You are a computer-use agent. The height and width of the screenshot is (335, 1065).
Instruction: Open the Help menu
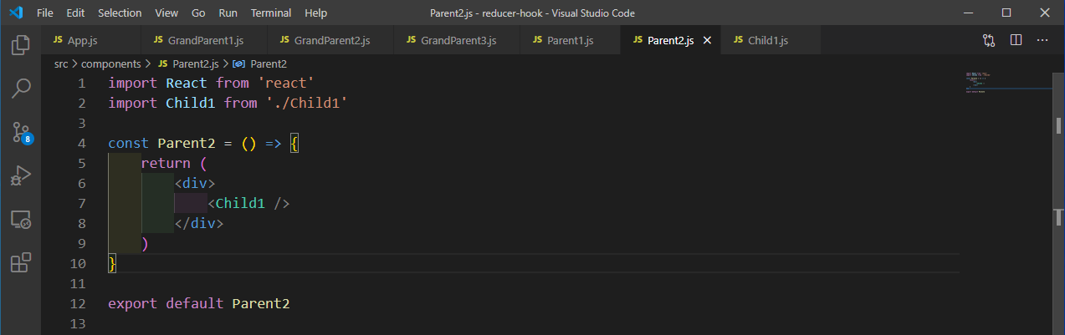coord(316,13)
